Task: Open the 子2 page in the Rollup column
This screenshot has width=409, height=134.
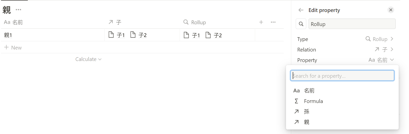Action: pos(214,35)
